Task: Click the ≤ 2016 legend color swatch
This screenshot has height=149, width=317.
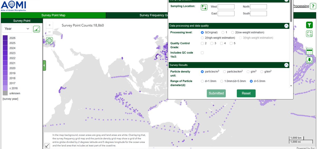Action: click(5, 88)
